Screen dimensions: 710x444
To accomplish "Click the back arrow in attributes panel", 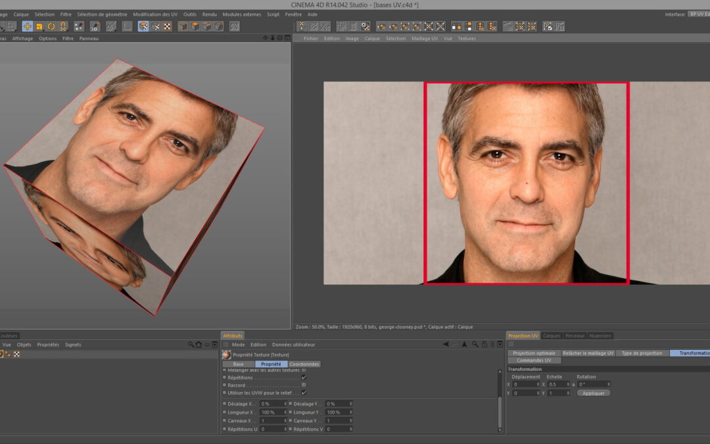I will click(445, 345).
